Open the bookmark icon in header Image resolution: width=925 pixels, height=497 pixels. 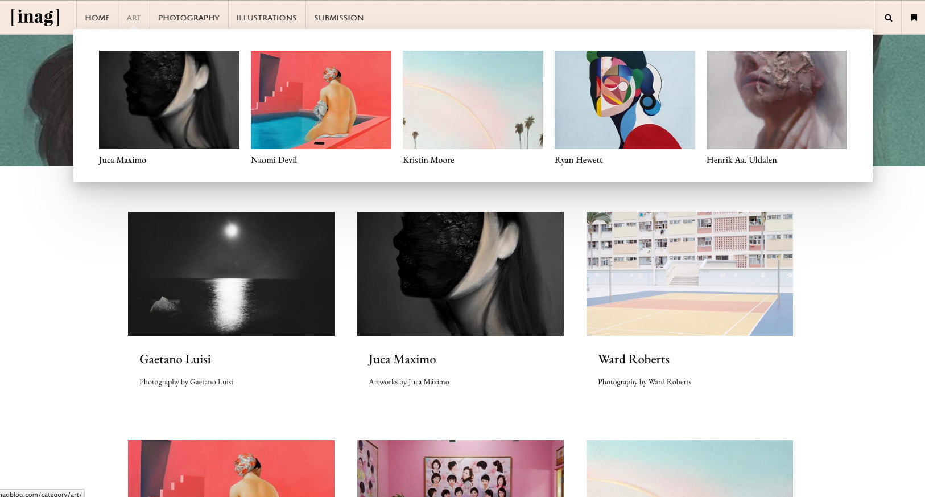pyautogui.click(x=914, y=18)
